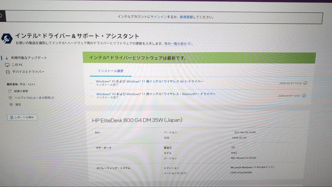Viewport: 332px width, 187px height.
Task: Open デバイスとドライバー in the sidebar
Action: click(x=28, y=72)
